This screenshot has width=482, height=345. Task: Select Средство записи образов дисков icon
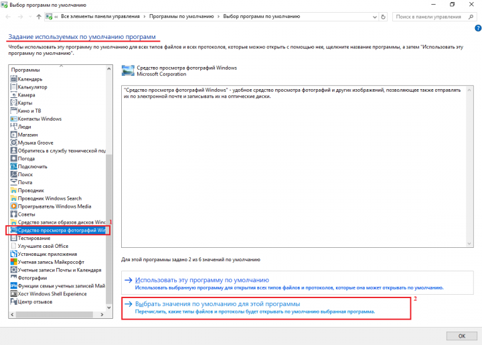pos(13,222)
